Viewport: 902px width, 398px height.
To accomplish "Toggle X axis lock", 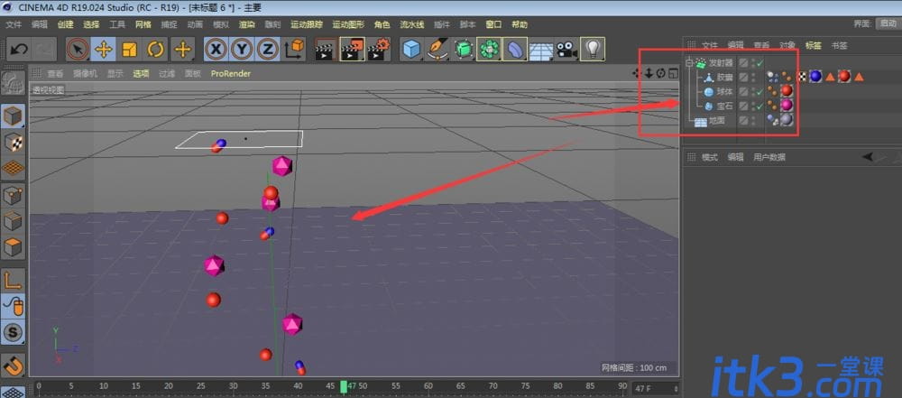I will [x=216, y=50].
